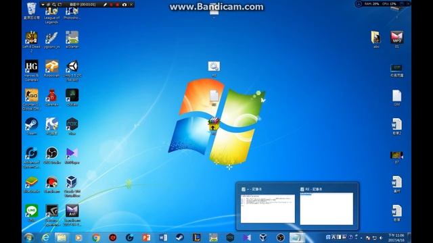Open Word from the taskbar
This screenshot has height=243, width=433.
[163, 238]
